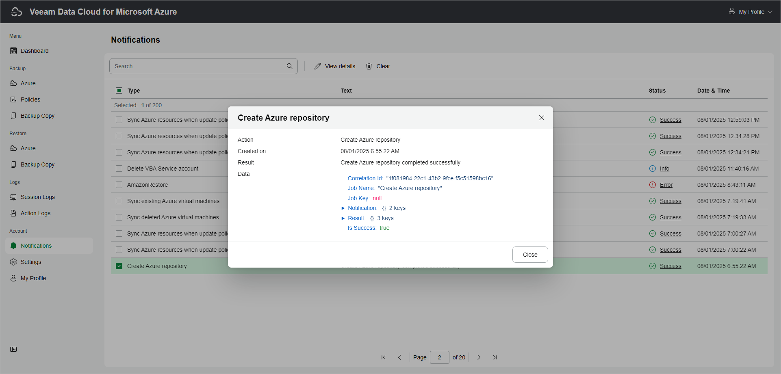Open Session Logs page
Screen dimensions: 781x374
(x=37, y=197)
